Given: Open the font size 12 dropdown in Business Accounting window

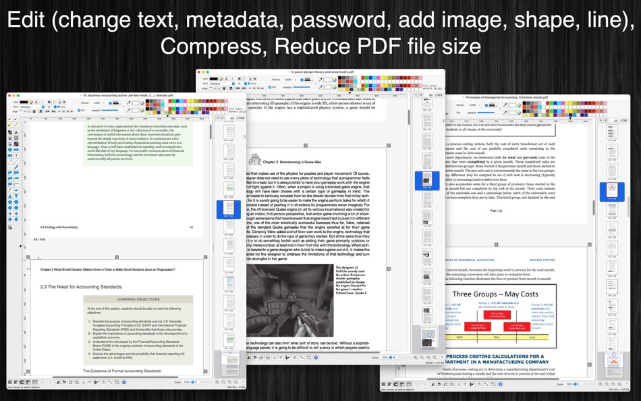Looking at the screenshot, I should (x=51, y=107).
